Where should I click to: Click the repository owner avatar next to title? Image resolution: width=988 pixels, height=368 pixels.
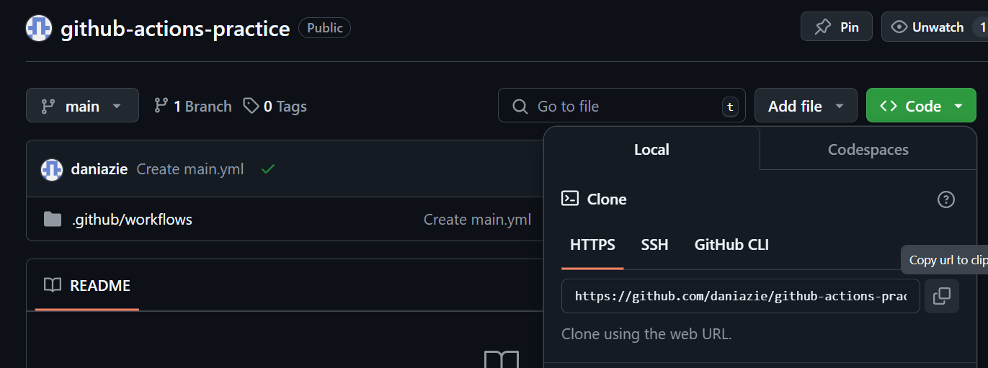39,28
